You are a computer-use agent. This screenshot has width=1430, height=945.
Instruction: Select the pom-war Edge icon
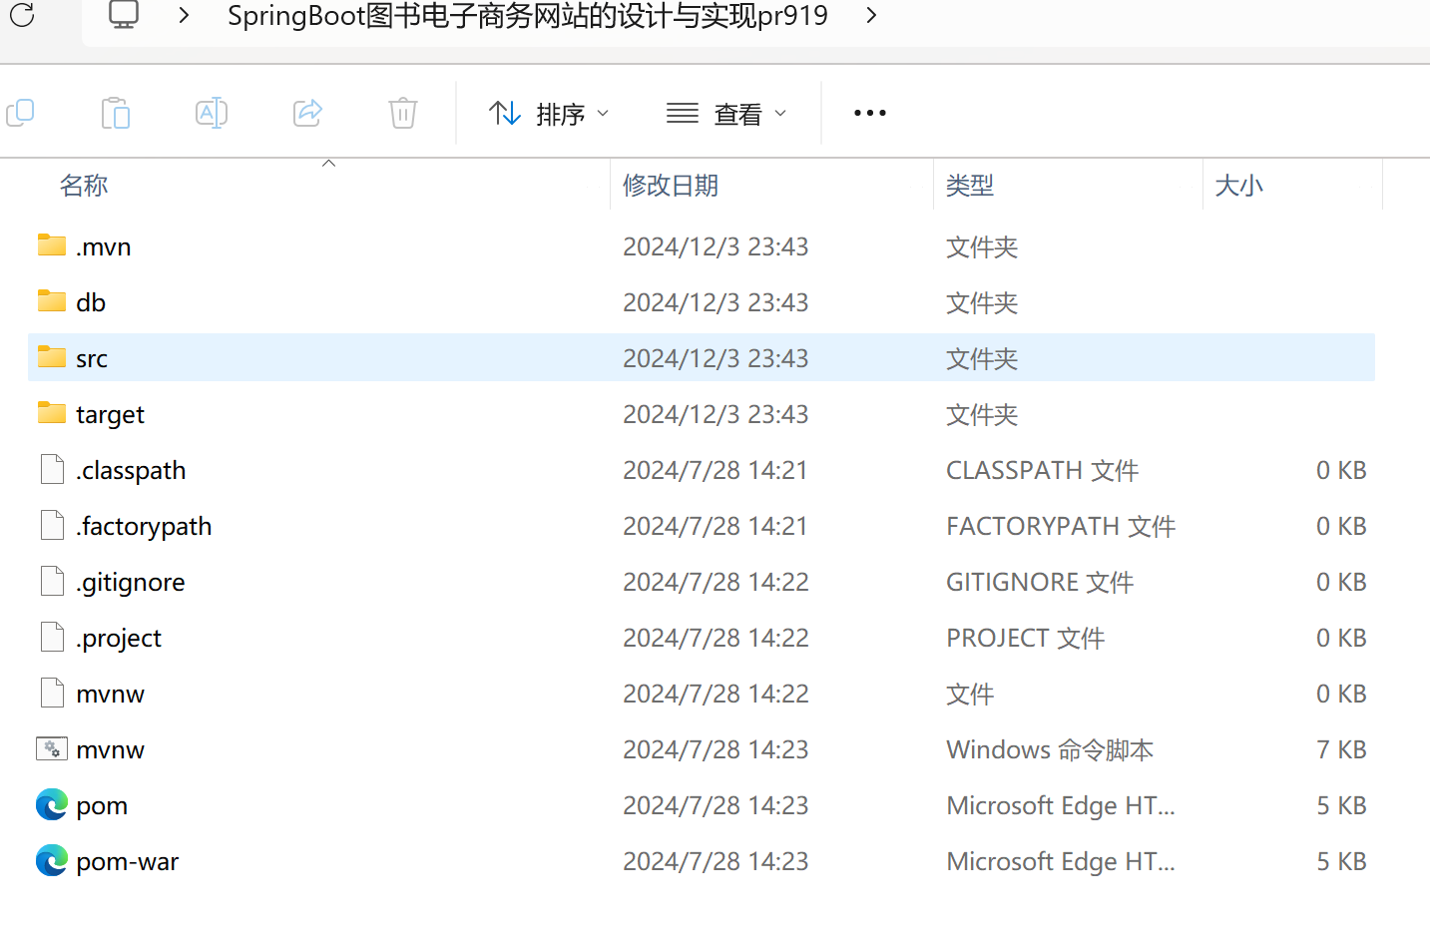pyautogui.click(x=52, y=860)
